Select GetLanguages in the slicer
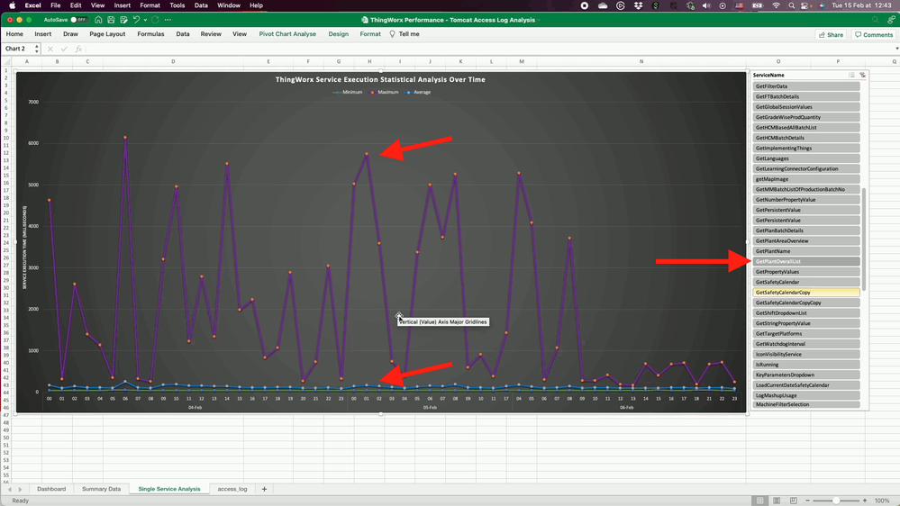Screen dimensions: 900x506 click(x=806, y=158)
